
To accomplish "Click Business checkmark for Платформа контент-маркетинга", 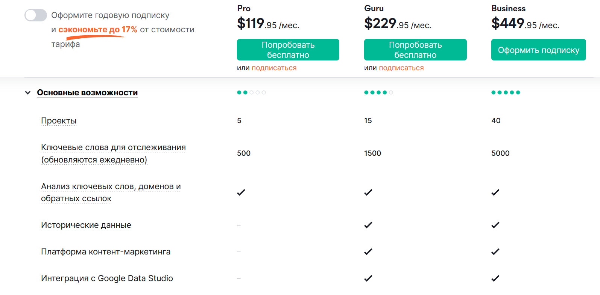I will (495, 251).
